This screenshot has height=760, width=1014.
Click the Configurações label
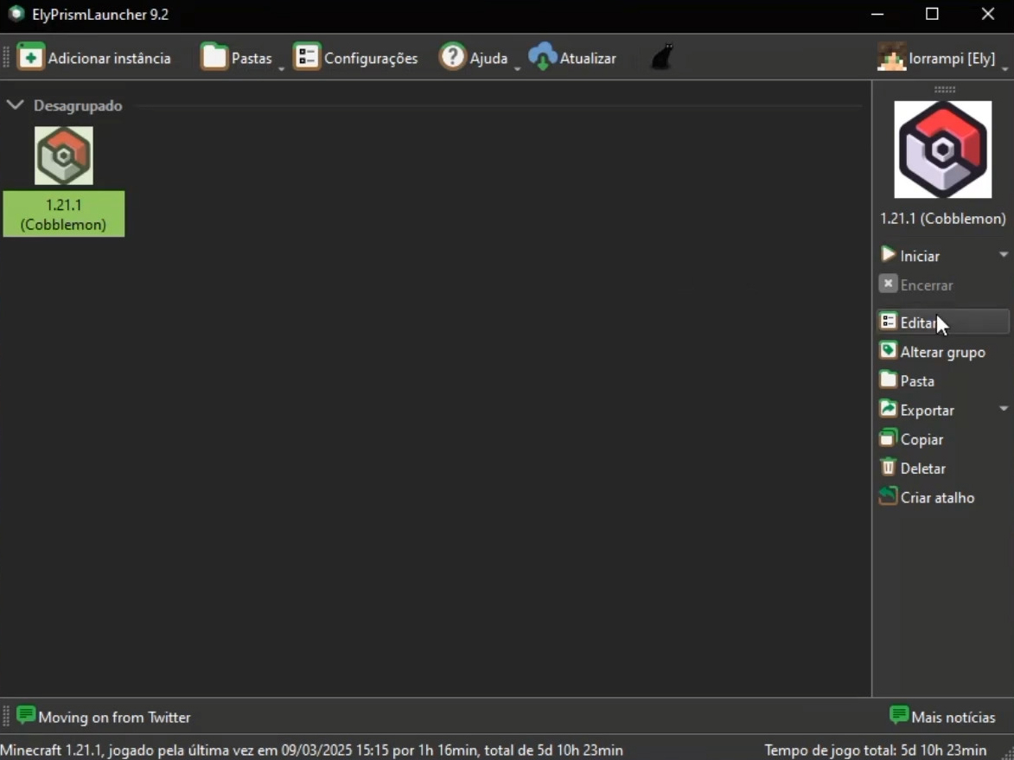coord(371,58)
